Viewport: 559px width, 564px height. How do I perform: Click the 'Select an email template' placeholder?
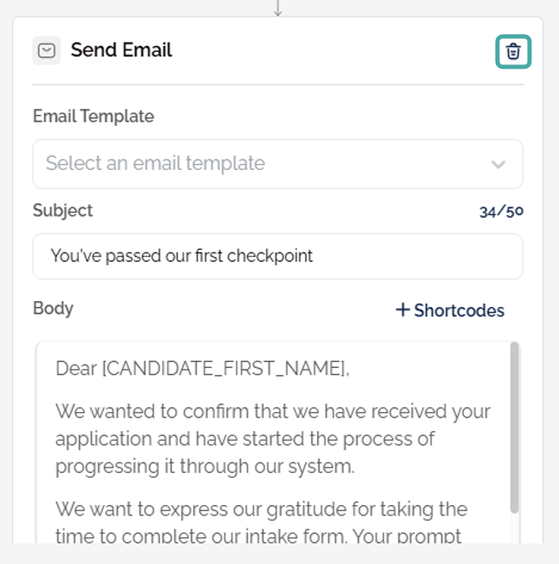click(155, 163)
